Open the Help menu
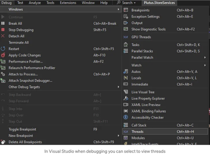Image resolution: width=210 pixels, height=154 pixels. click(104, 3)
